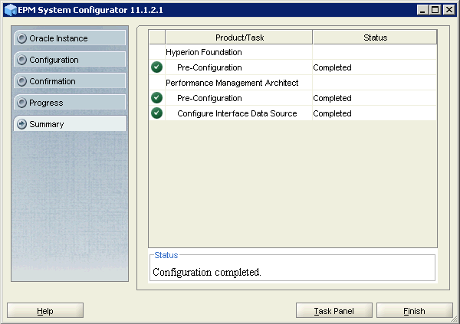Click the Progress step bullet icon
This screenshot has width=460, height=324.
click(22, 103)
